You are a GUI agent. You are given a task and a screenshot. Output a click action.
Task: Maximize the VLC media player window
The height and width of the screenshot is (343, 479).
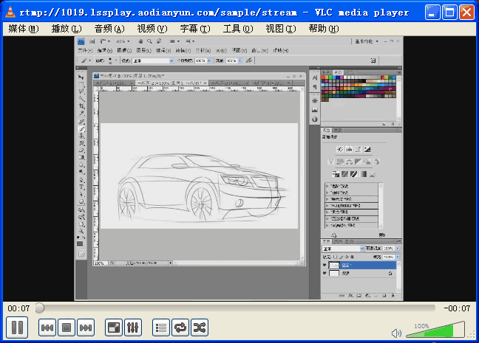[x=449, y=13]
